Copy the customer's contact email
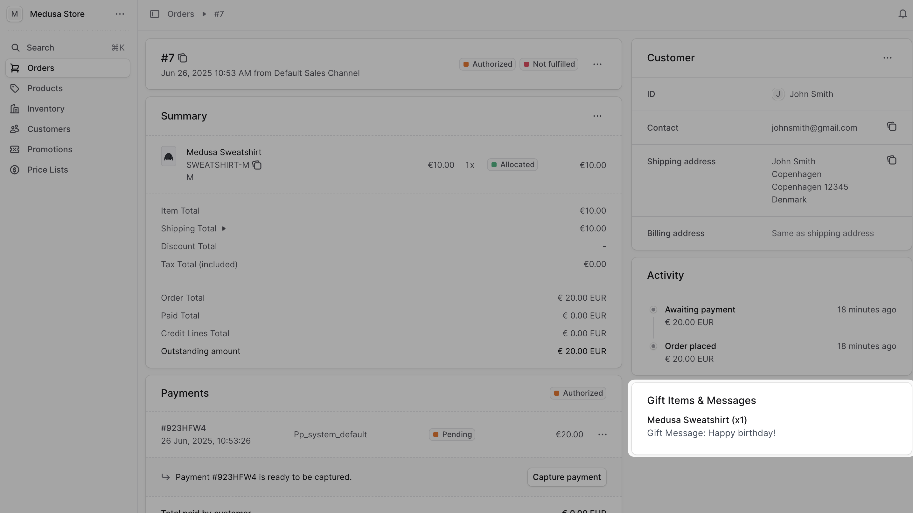 [x=892, y=127]
